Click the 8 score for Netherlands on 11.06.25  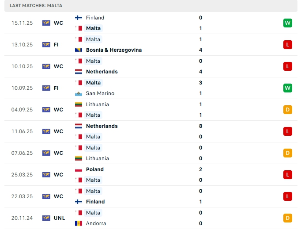[201, 126]
